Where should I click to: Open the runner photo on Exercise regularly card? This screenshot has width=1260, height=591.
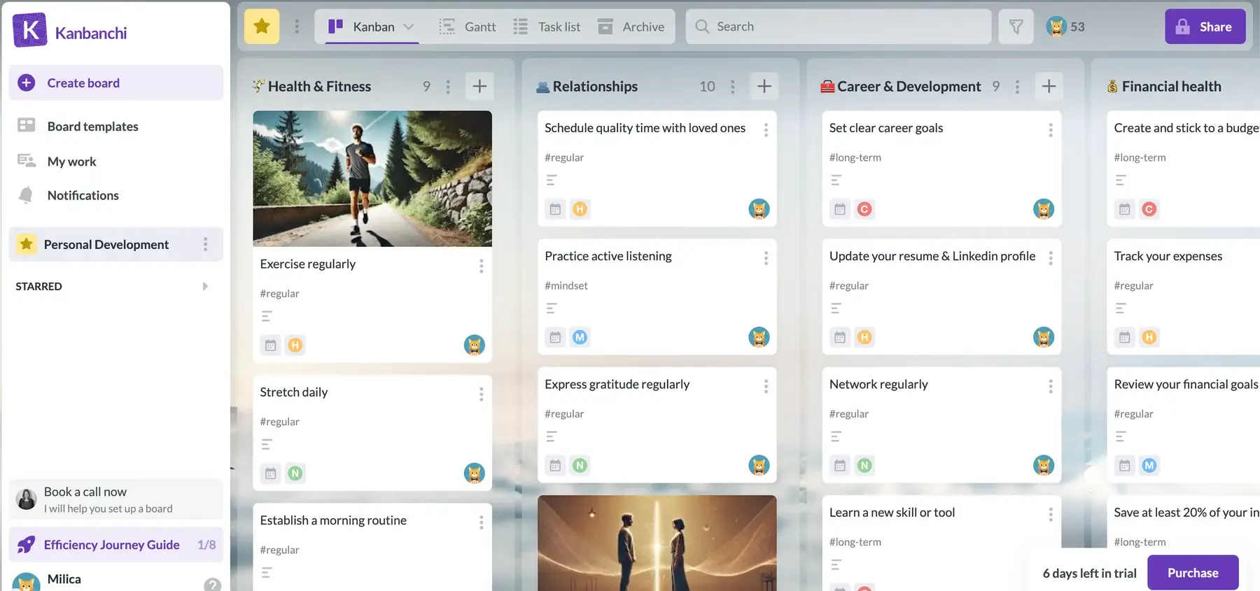point(372,178)
